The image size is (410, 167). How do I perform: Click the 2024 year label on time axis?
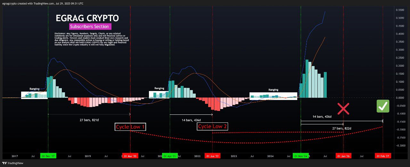coord(270,156)
